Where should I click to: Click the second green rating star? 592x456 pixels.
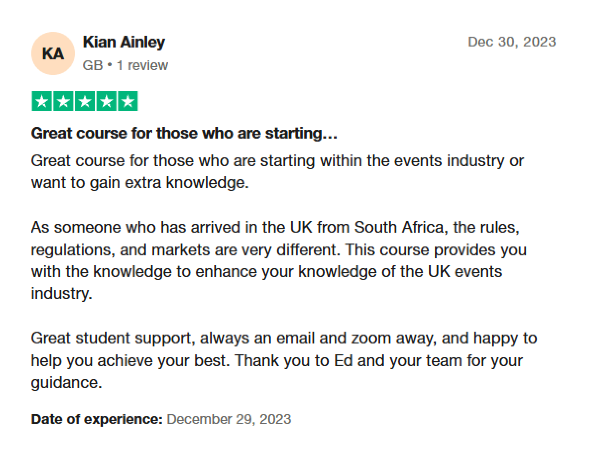click(63, 101)
